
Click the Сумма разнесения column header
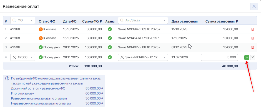(x=221, y=21)
